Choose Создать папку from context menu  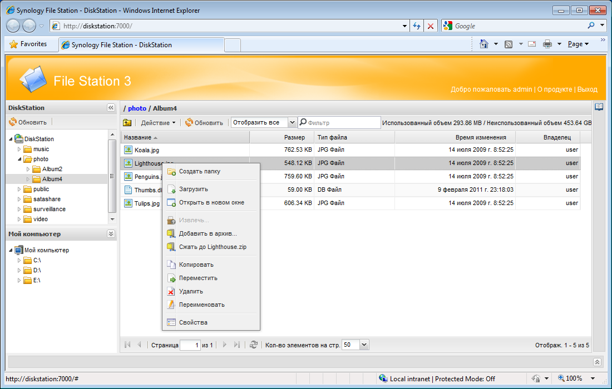211,172
